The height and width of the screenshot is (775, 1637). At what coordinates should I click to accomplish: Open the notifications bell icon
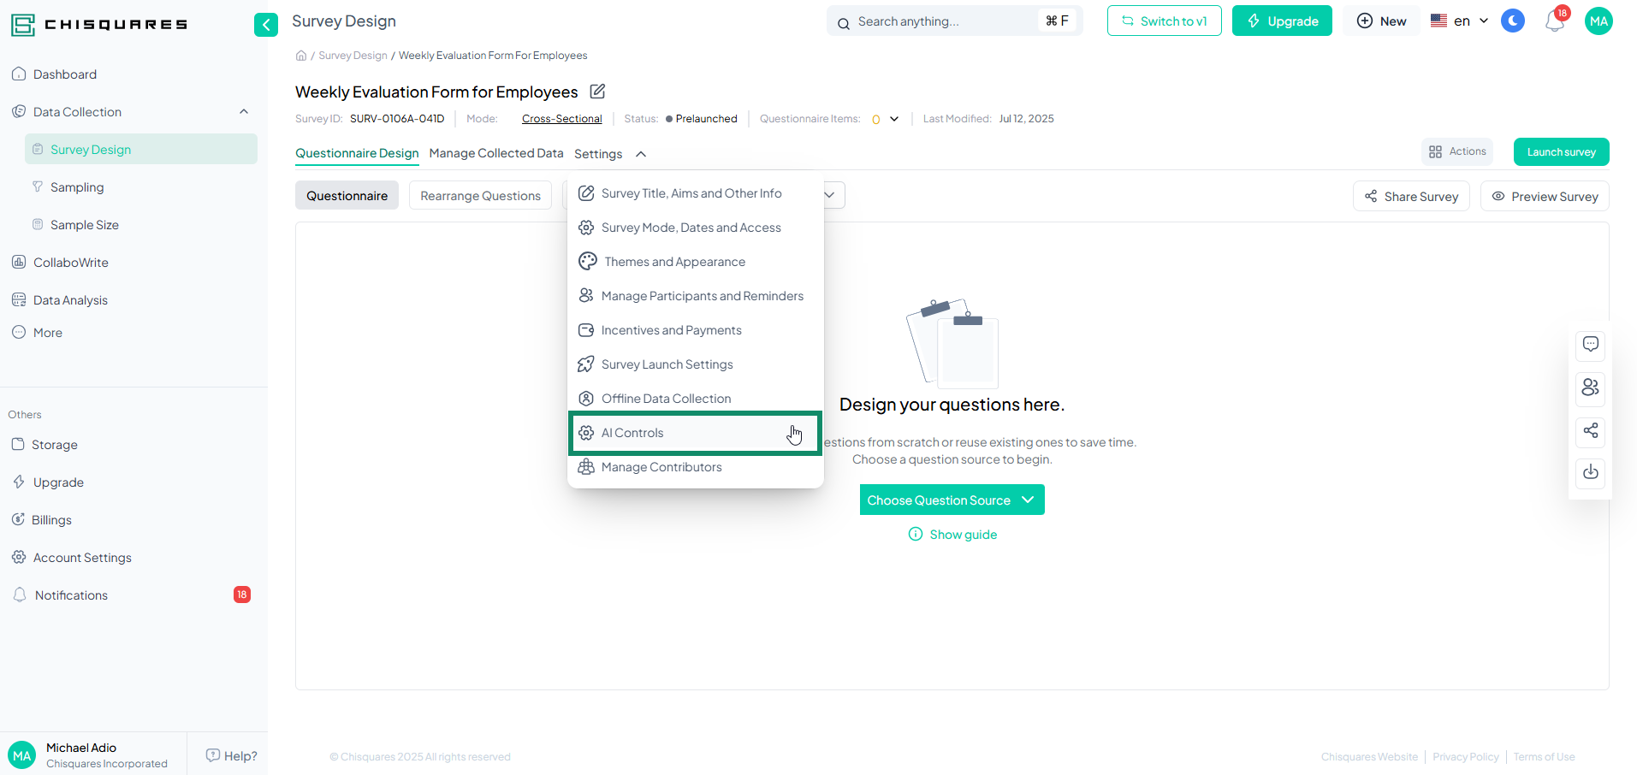(x=1554, y=22)
